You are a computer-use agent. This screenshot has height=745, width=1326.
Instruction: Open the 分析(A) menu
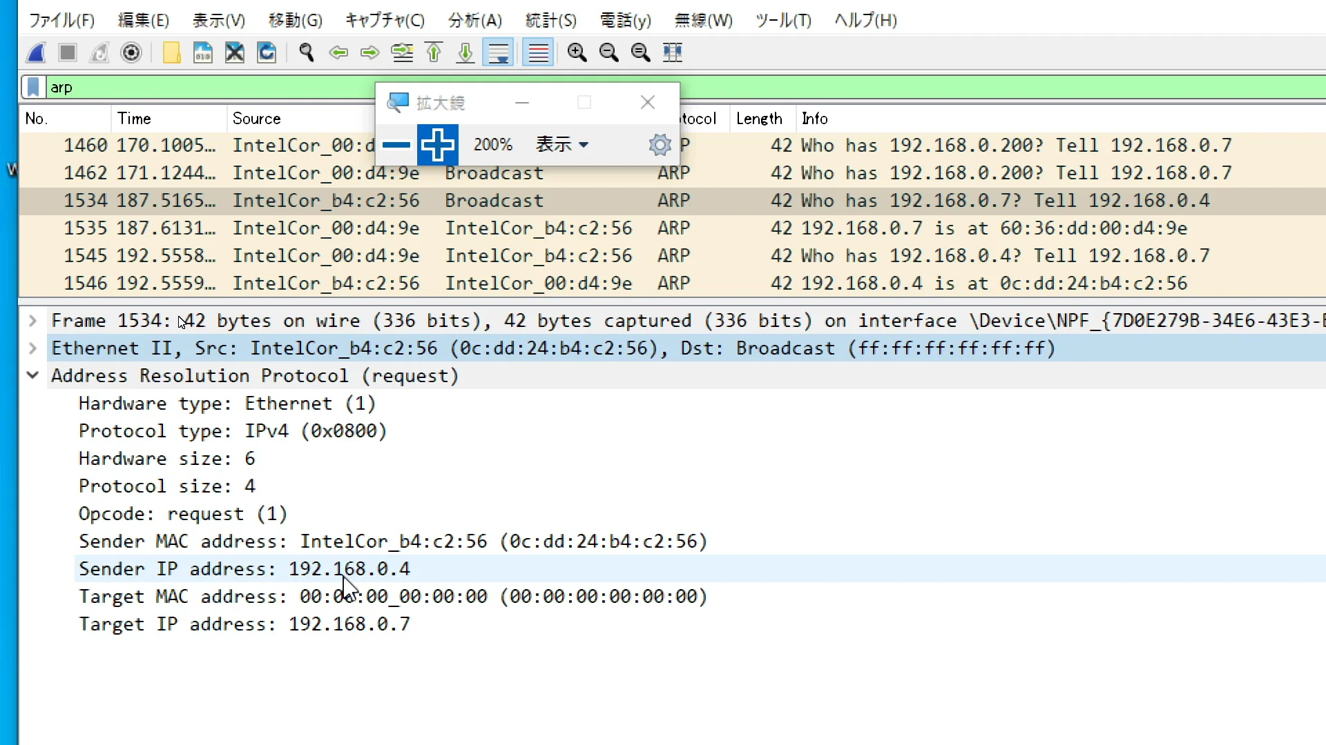click(474, 20)
